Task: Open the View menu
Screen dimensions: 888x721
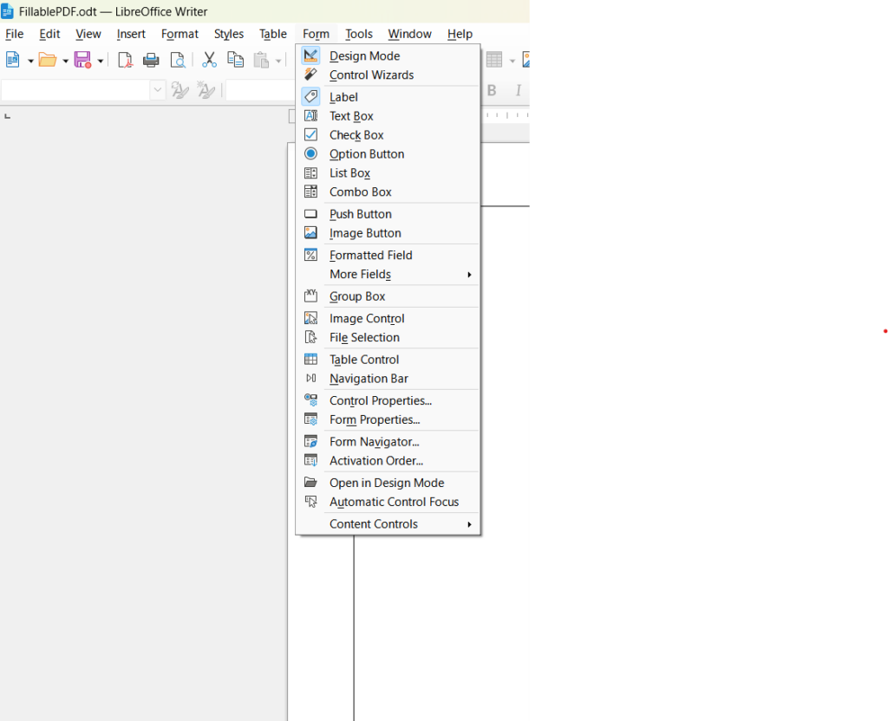Action: (88, 34)
